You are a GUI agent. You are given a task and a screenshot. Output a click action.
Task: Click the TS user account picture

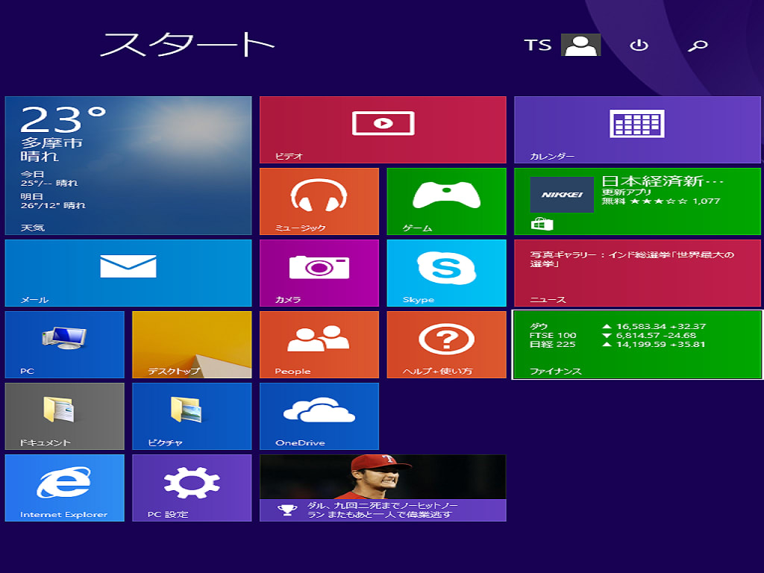point(580,45)
